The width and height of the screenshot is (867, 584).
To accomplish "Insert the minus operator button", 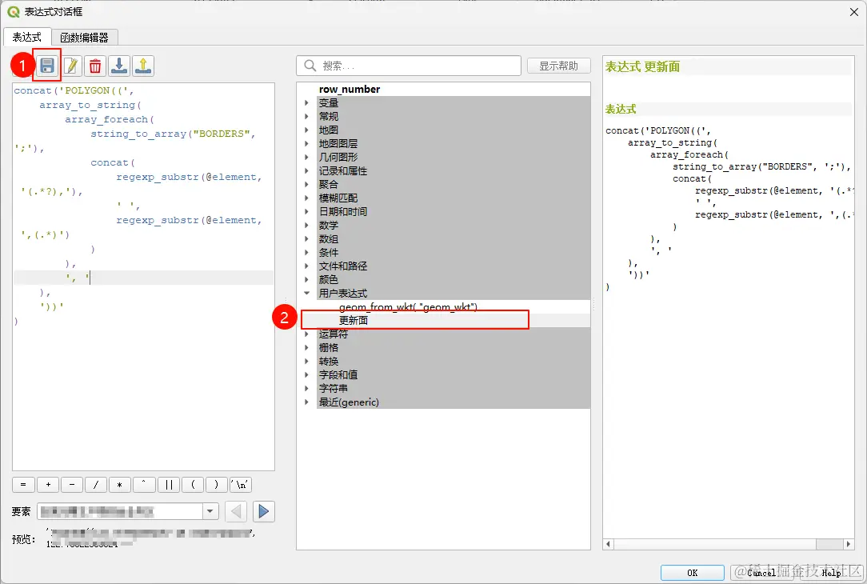I will tap(72, 485).
